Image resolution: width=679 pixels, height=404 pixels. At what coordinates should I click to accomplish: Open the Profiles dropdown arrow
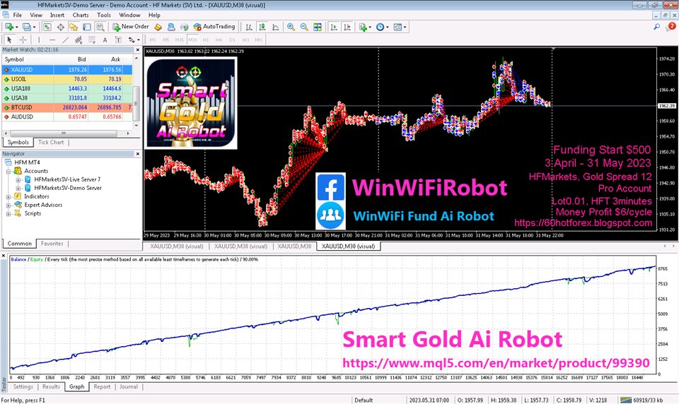(34, 28)
